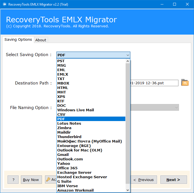Click the Destination Path text field
This screenshot has width=194, height=193.
point(154,83)
